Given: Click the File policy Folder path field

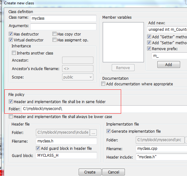Looking at the screenshot, I should click(x=104, y=109).
